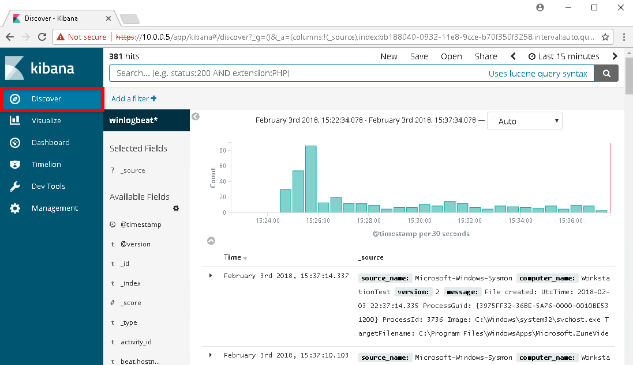Screen dimensions: 633x365
Task: Open the Visualize bar chart icon
Action: point(15,120)
